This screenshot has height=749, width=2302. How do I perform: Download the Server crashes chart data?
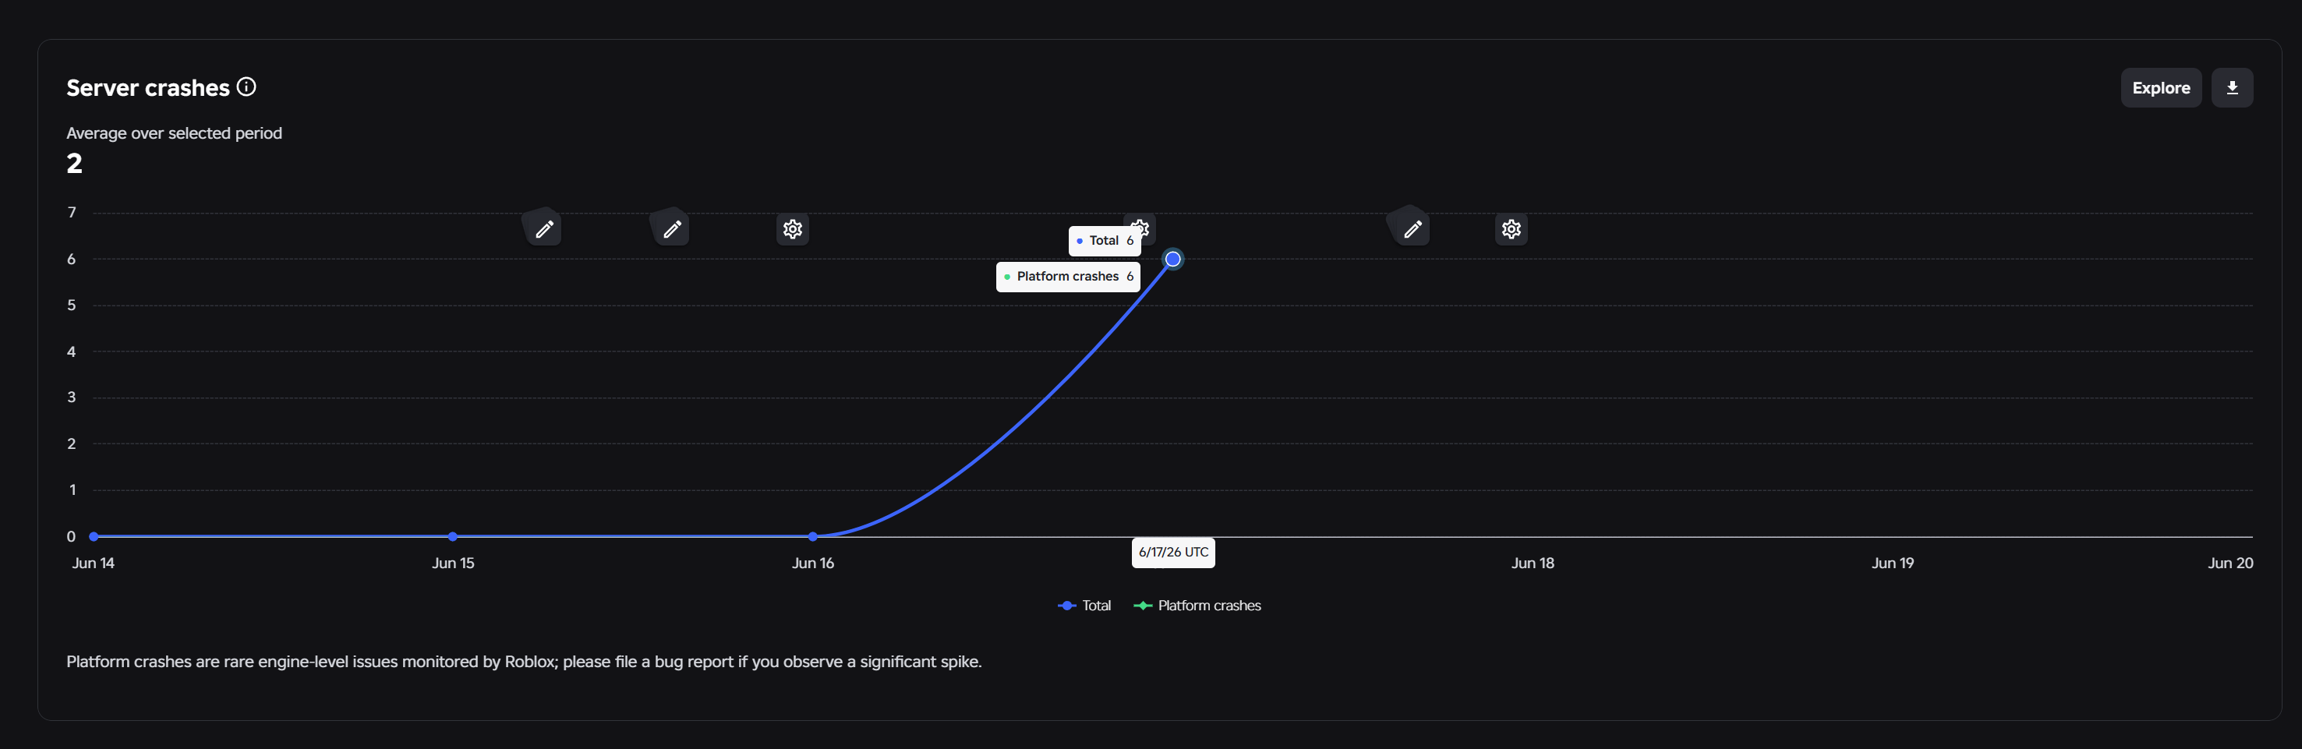[x=2231, y=87]
